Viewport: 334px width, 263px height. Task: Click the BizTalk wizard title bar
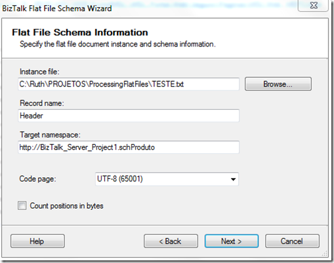coord(149,9)
